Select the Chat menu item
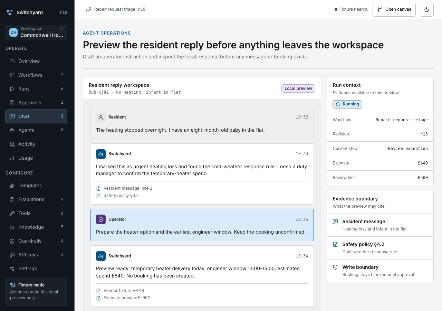The height and width of the screenshot is (311, 442). [36, 116]
